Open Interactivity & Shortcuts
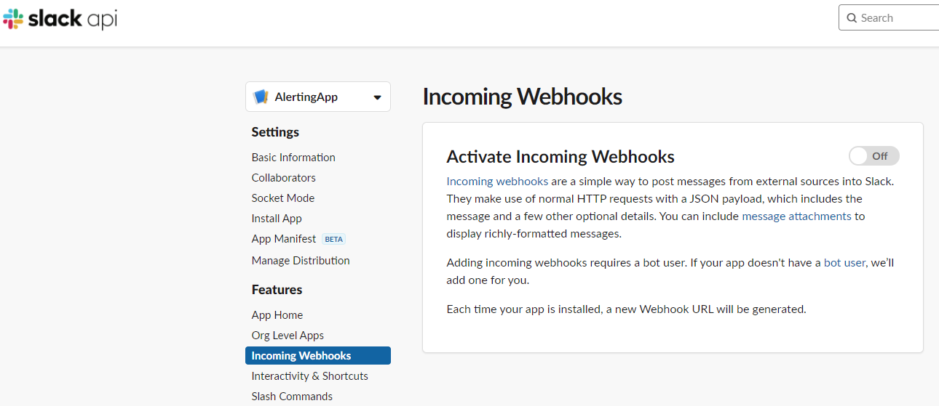This screenshot has height=406, width=939. (x=310, y=375)
